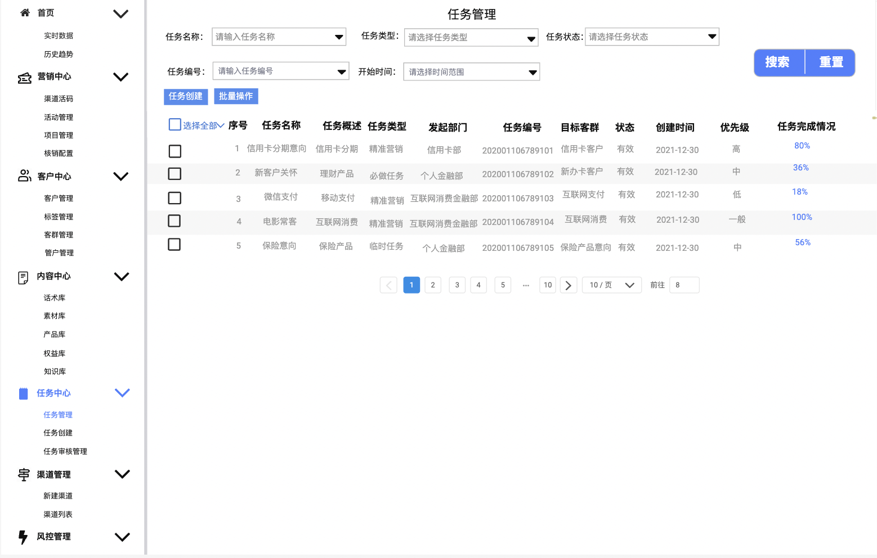Check the checkbox for 信用卡分期意向 row
Screen dimensions: 877x558
point(174,151)
